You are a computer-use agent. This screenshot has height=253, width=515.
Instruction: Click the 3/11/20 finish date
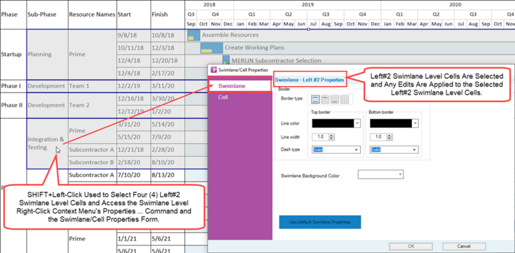click(x=168, y=86)
